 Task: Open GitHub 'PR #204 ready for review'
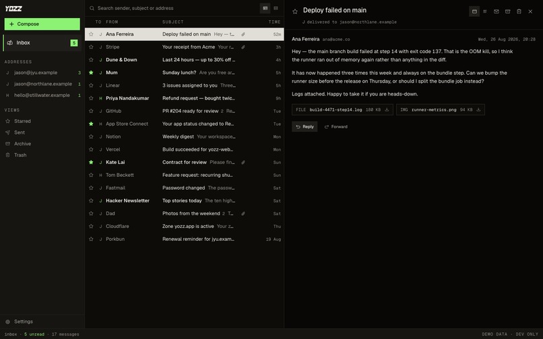184,111
